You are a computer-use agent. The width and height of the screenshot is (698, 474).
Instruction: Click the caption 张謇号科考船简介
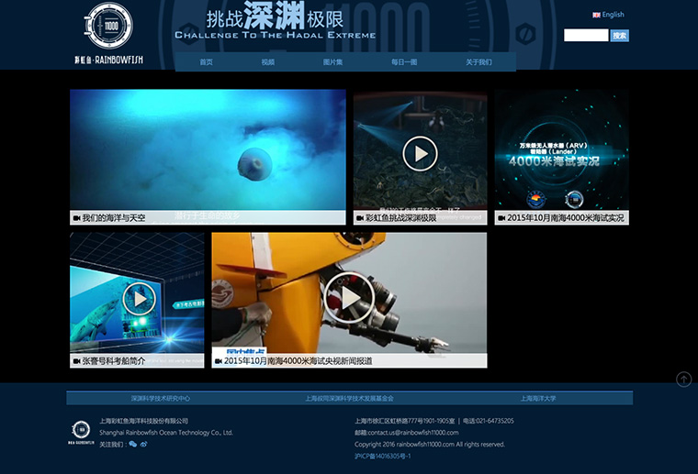point(114,361)
